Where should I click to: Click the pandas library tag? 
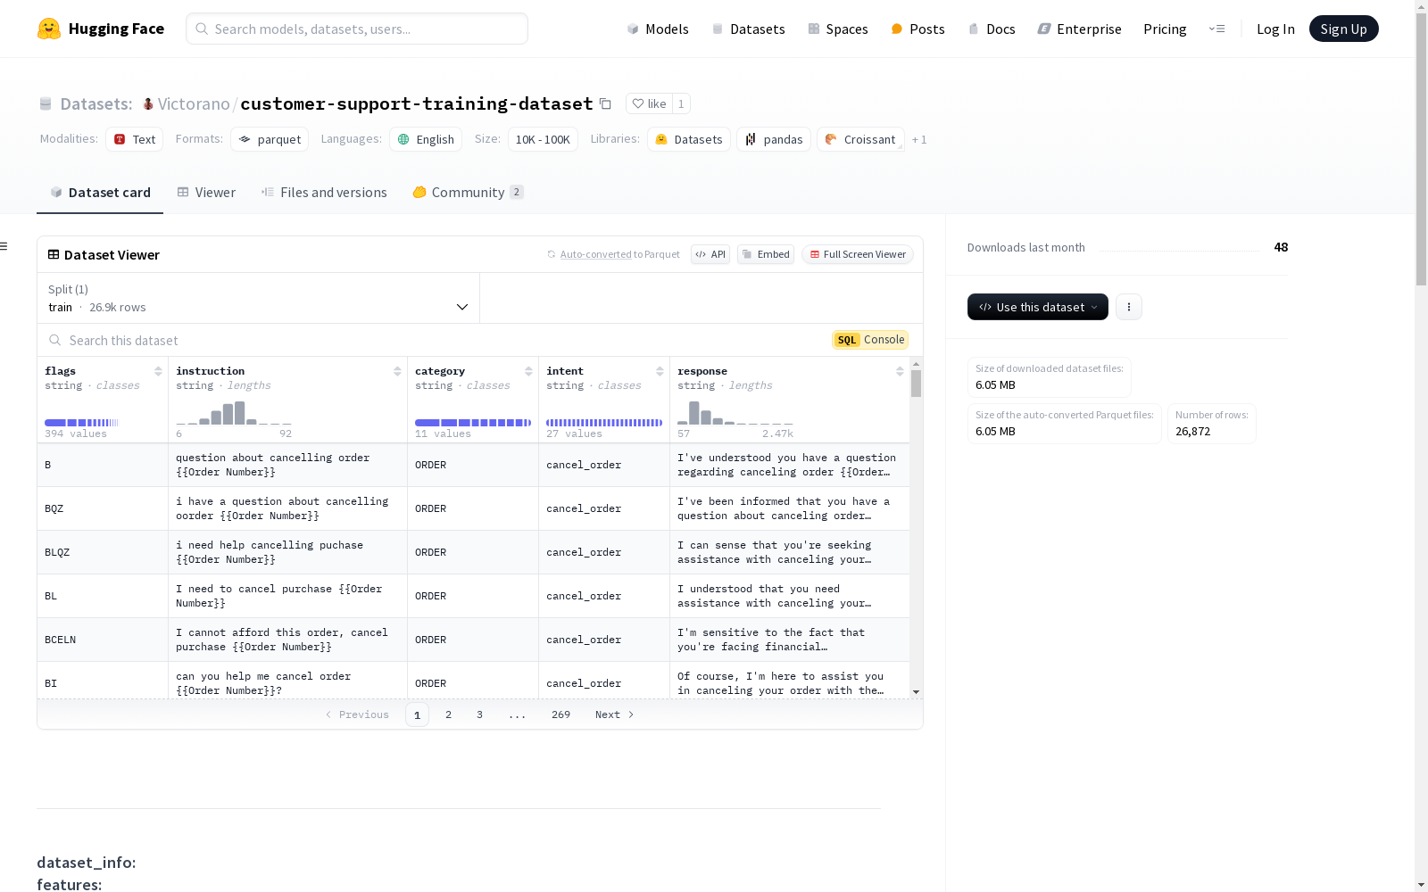[x=774, y=139]
